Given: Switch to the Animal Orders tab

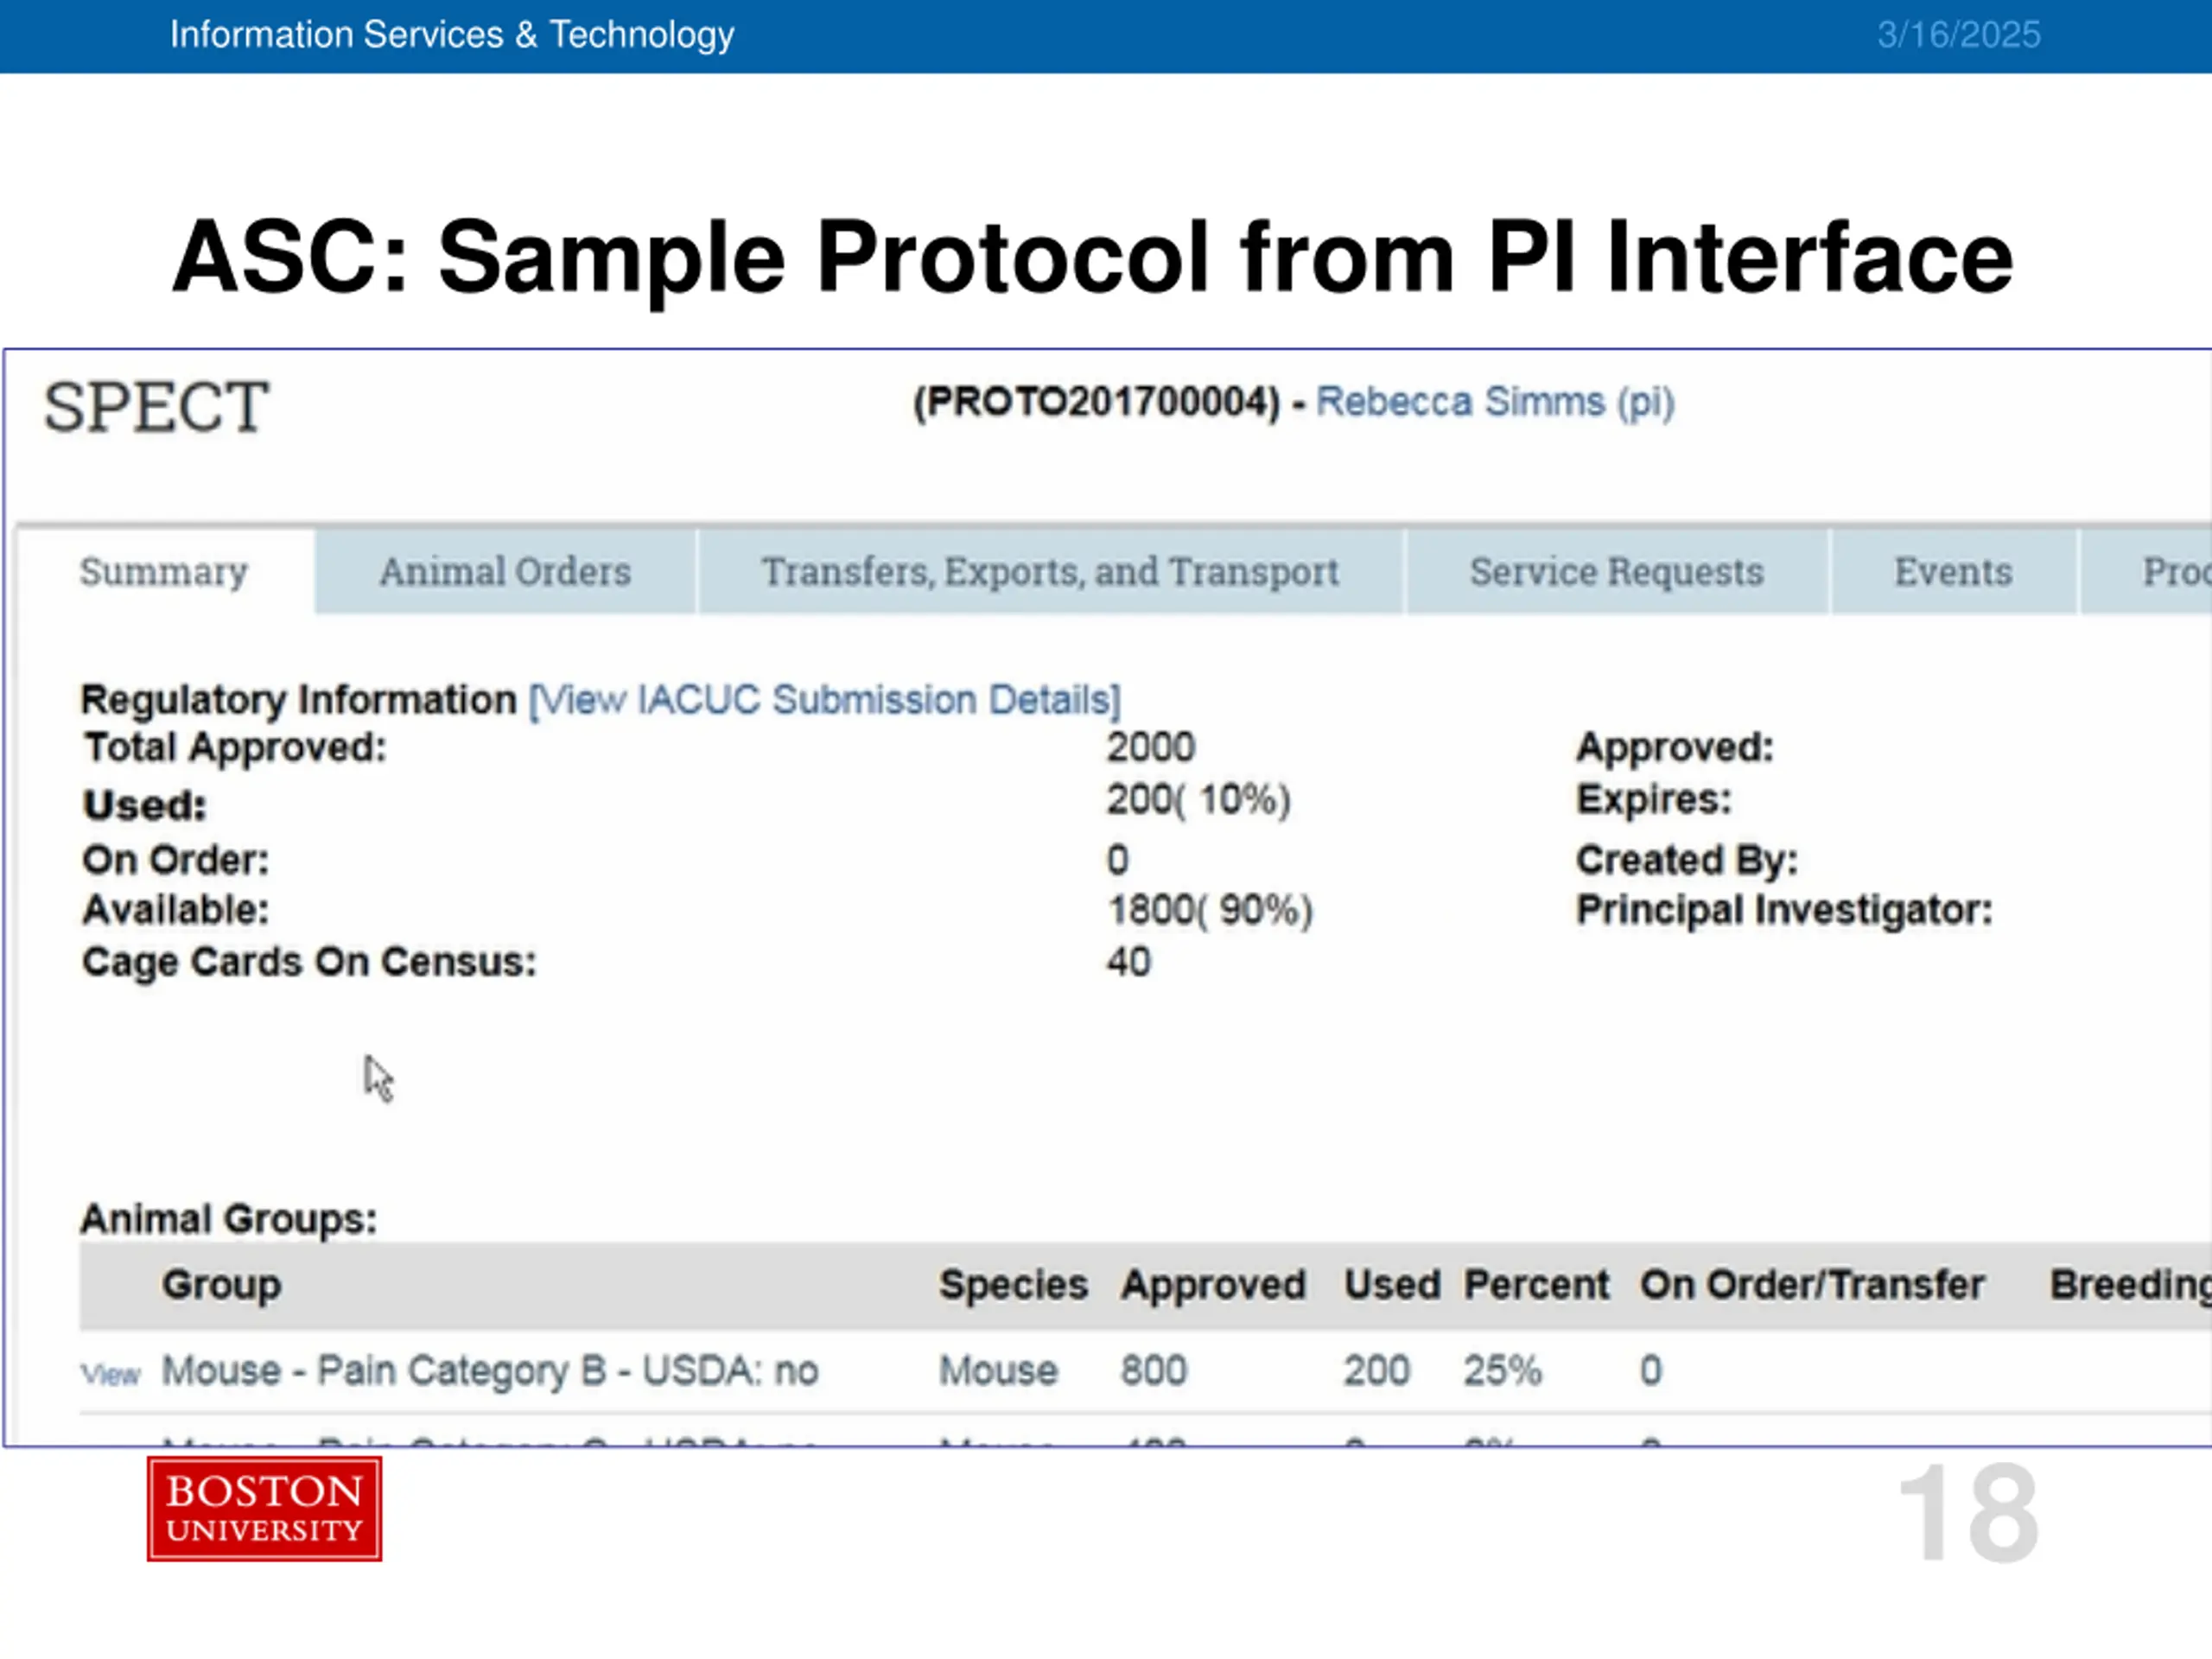Looking at the screenshot, I should pos(505,571).
